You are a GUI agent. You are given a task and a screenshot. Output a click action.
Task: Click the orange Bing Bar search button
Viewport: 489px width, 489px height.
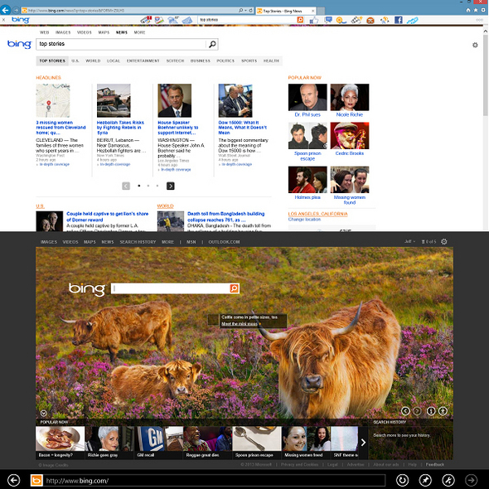coord(300,20)
